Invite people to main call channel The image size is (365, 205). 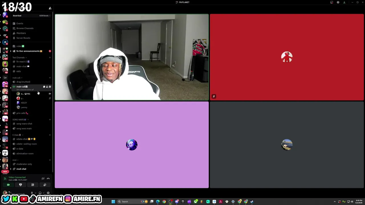click(x=47, y=87)
